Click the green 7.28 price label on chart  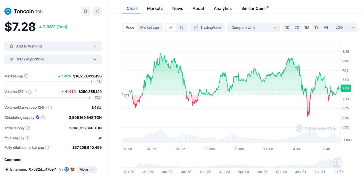[345, 88]
